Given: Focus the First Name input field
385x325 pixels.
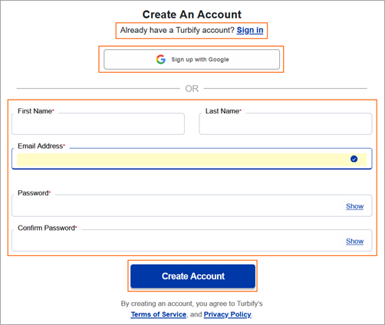Looking at the screenshot, I should click(x=98, y=123).
